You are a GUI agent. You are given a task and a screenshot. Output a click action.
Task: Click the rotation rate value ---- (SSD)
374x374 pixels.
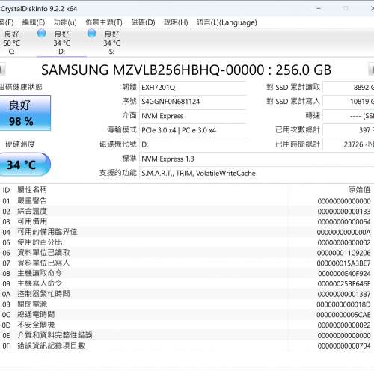pos(349,116)
